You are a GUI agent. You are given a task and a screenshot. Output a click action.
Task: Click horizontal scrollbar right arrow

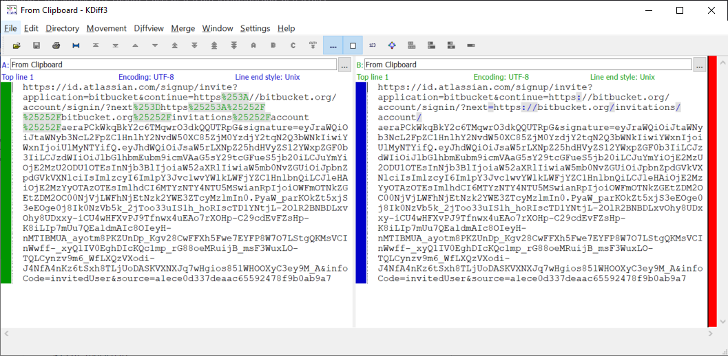pos(710,333)
